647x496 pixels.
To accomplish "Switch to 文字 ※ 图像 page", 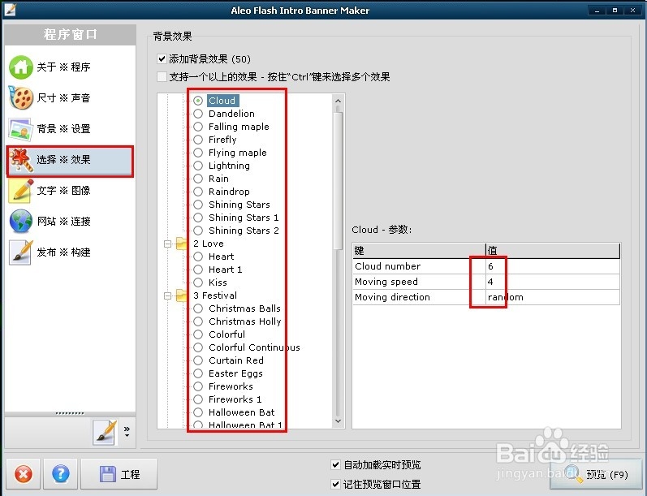I will click(63, 191).
